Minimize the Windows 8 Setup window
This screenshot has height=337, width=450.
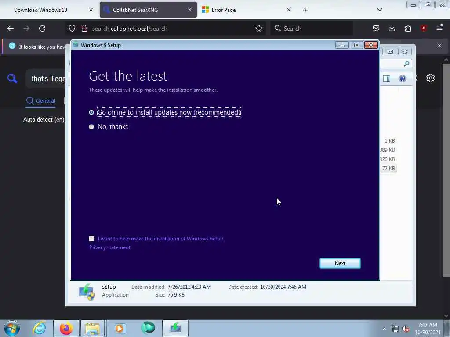click(342, 45)
